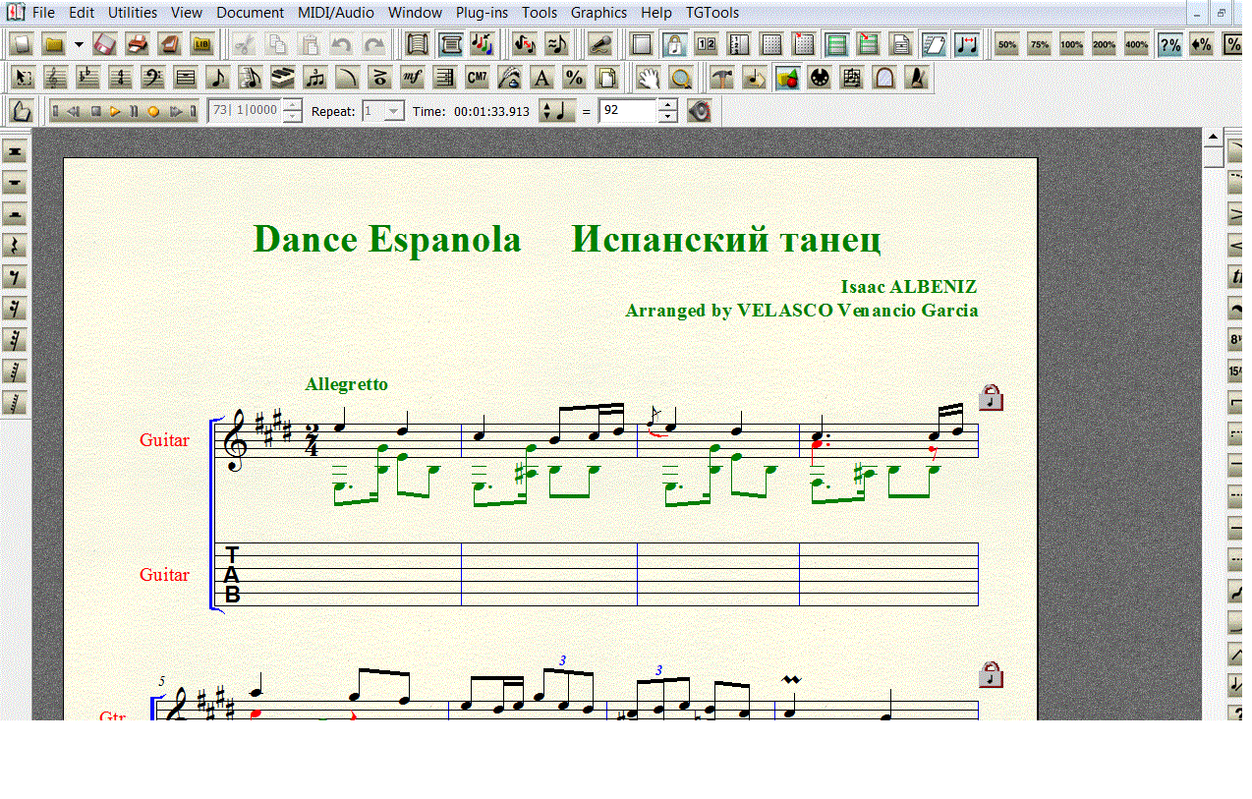Toggle the lock on the second system

point(992,674)
